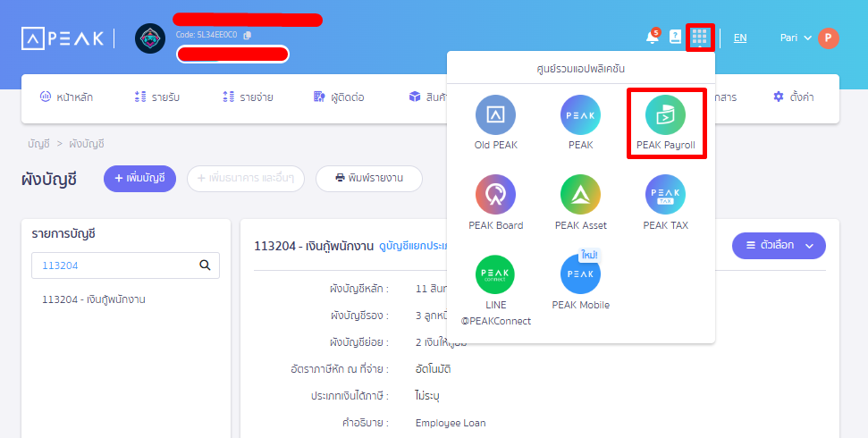Viewport: 868px width, 438px height.
Task: Expand the ตัวเลือก options dropdown
Action: pos(779,245)
